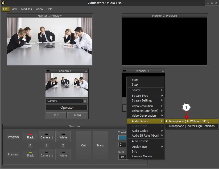The image size is (219, 169).
Task: Open the Video menu
Action: click(x=39, y=9)
